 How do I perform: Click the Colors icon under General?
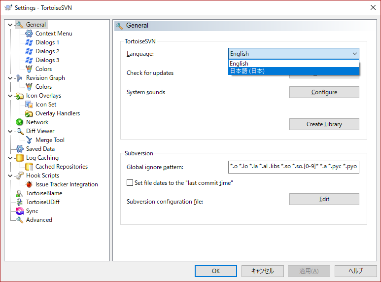coord(29,69)
